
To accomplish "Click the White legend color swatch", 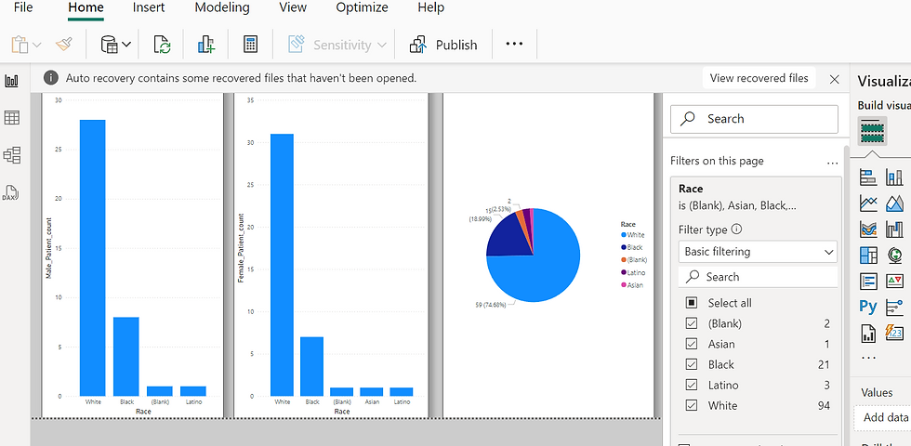I will tap(624, 235).
